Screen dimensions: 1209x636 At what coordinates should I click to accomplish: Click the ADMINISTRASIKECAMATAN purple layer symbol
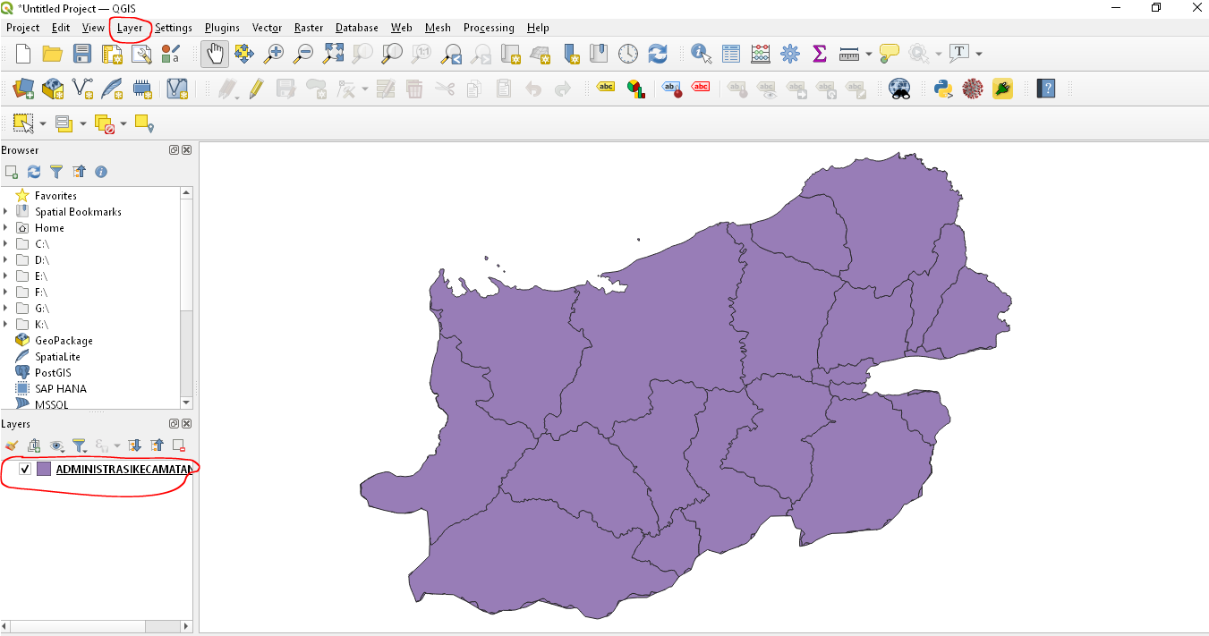pyautogui.click(x=44, y=470)
